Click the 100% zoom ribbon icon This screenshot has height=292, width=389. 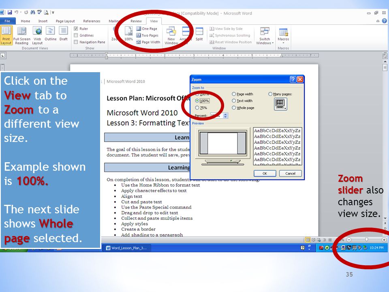[x=128, y=34]
